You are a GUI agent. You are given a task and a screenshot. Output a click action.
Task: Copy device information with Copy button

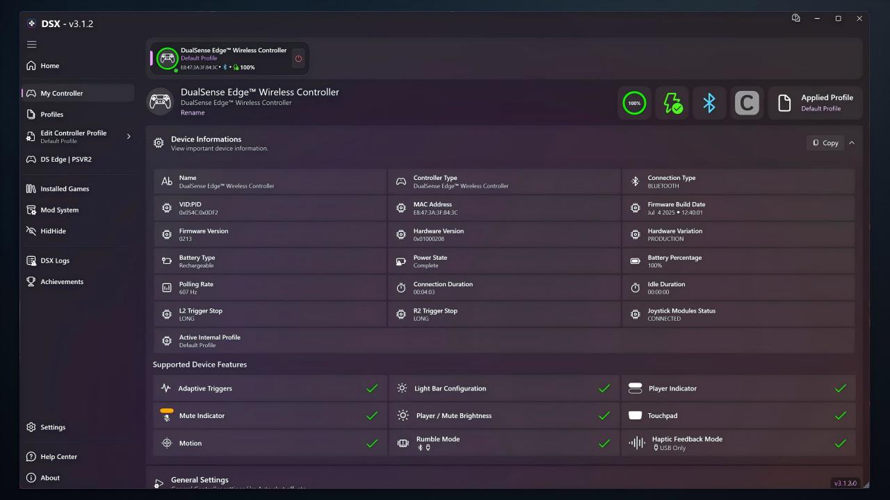825,143
